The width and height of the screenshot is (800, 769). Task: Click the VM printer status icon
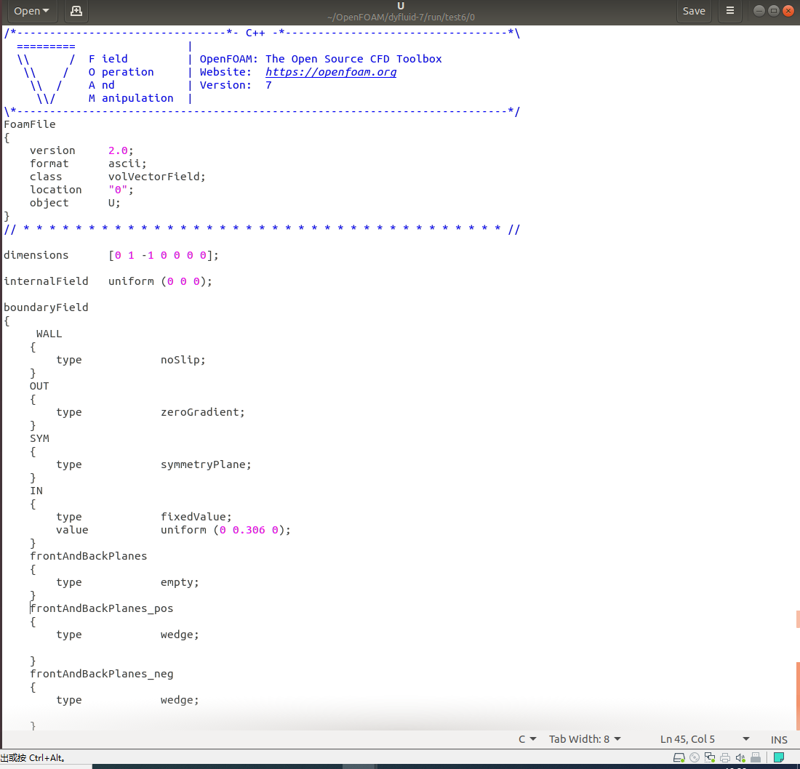tap(725, 758)
